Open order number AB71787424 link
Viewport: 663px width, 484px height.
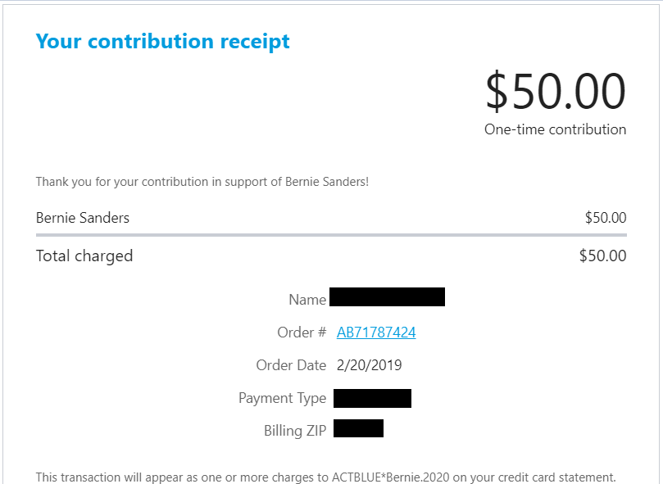pyautogui.click(x=376, y=332)
